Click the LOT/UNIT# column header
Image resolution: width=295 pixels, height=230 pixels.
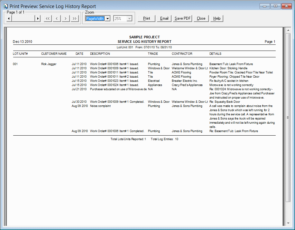pyautogui.click(x=20, y=54)
